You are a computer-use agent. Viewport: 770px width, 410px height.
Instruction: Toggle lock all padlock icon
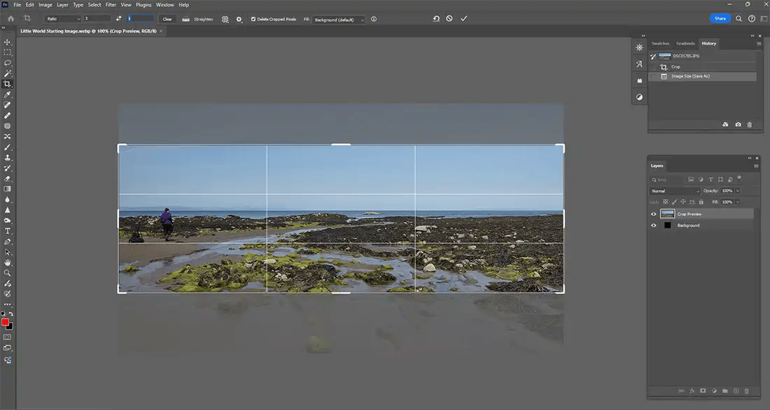[701, 202]
